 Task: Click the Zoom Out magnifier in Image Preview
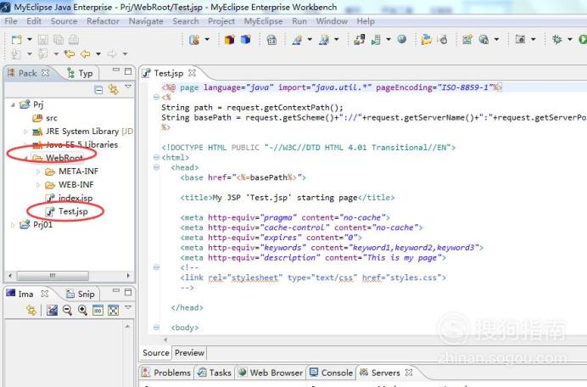click(x=67, y=310)
